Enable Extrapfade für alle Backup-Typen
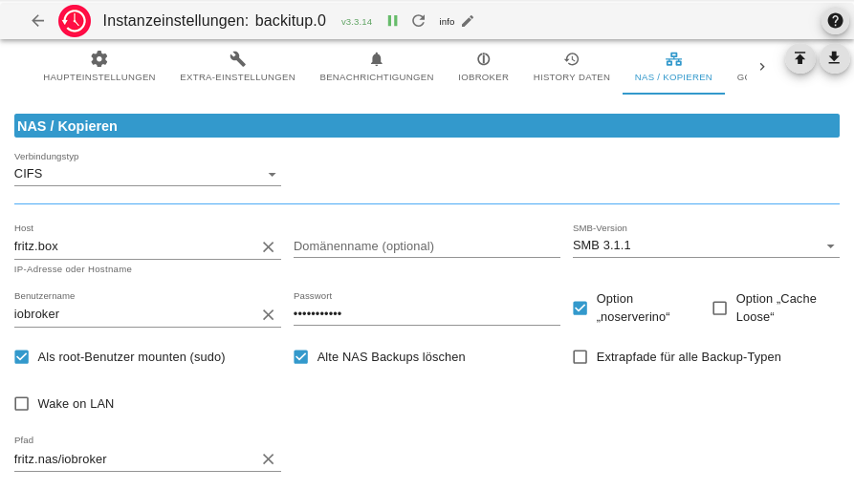Viewport: 854px width, 490px height. point(580,357)
